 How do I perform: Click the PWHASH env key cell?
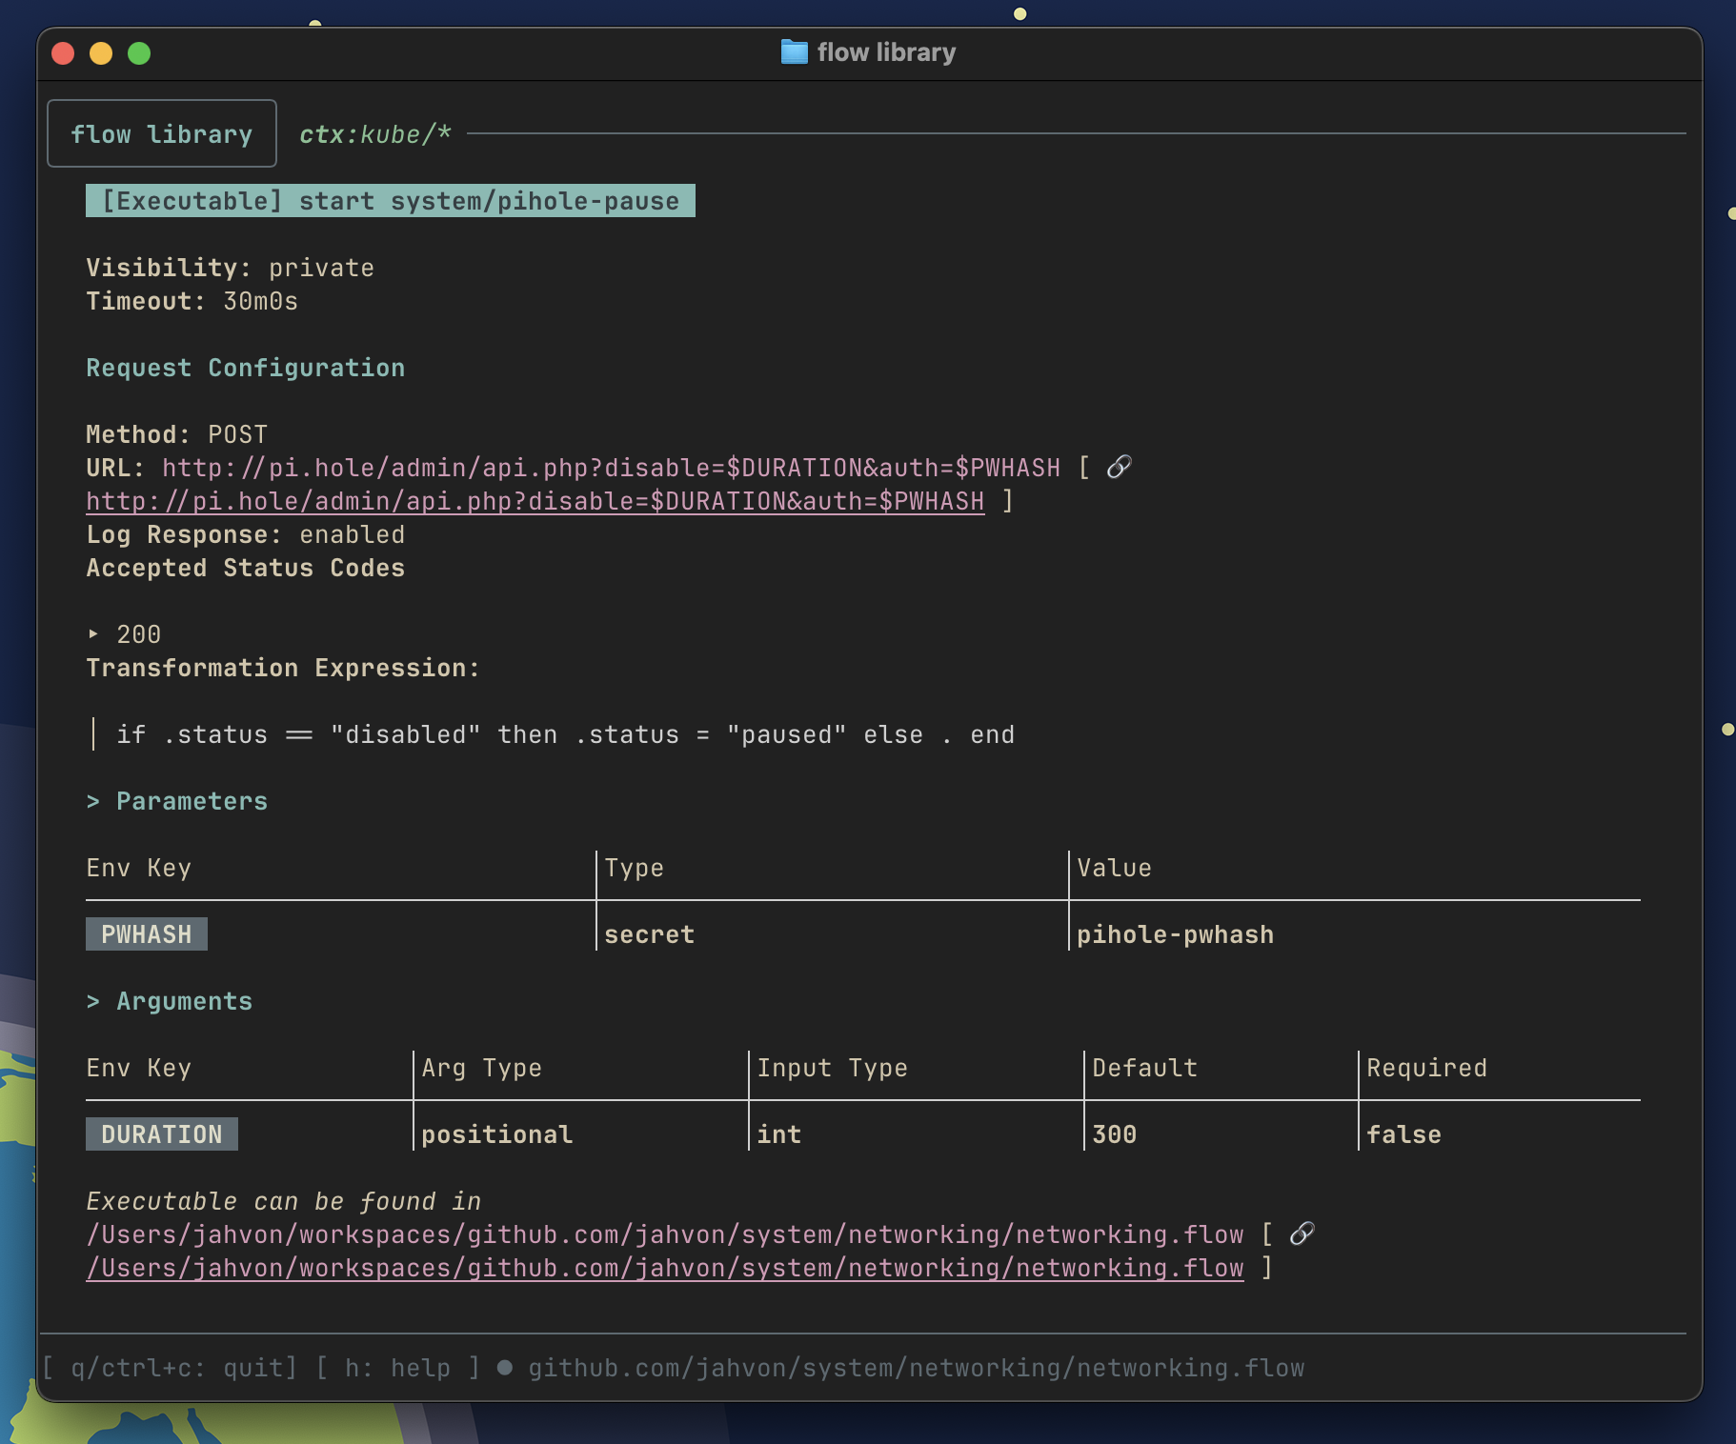click(147, 934)
